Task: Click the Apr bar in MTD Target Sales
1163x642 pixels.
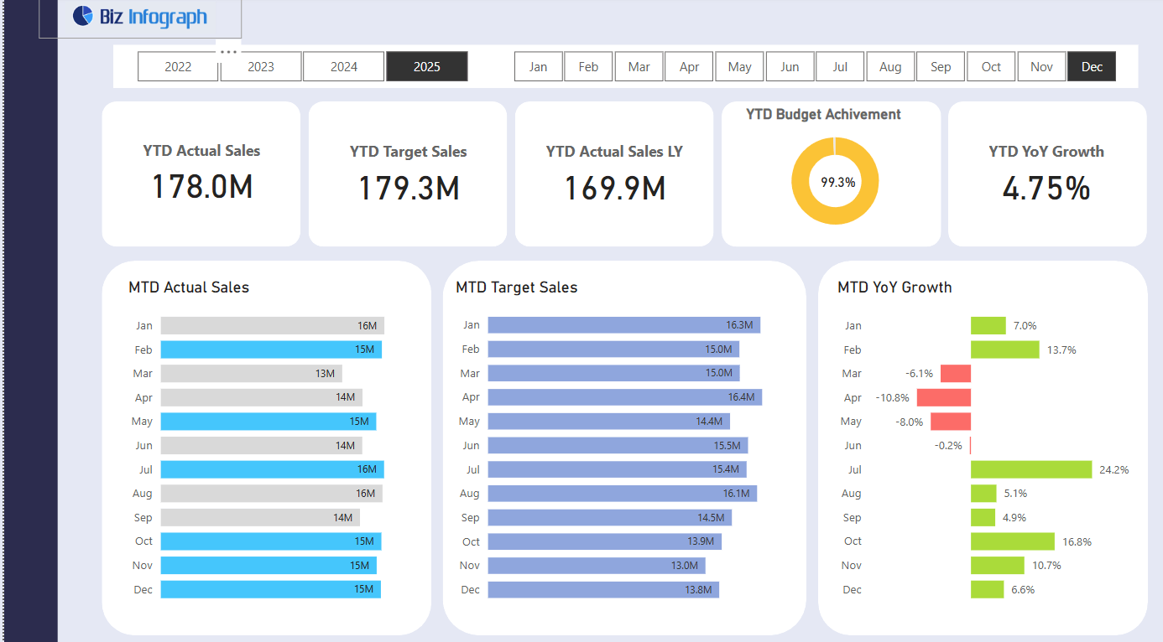Action: click(x=624, y=396)
